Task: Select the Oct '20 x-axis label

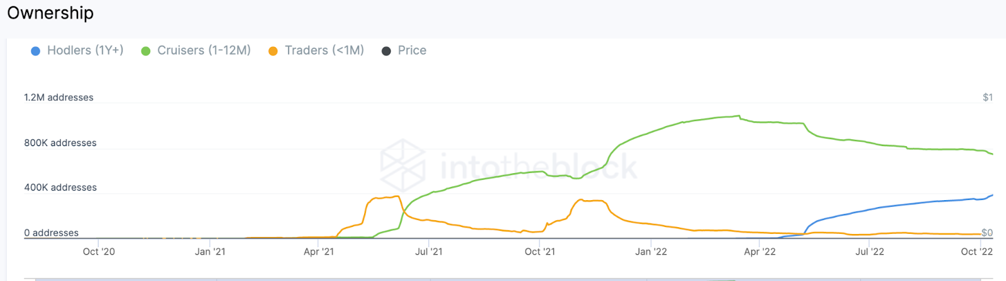Action: point(99,252)
